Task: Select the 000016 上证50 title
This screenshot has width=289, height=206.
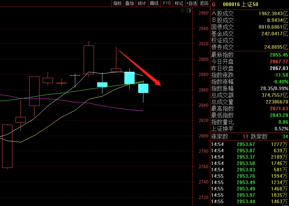Action: pyautogui.click(x=241, y=5)
